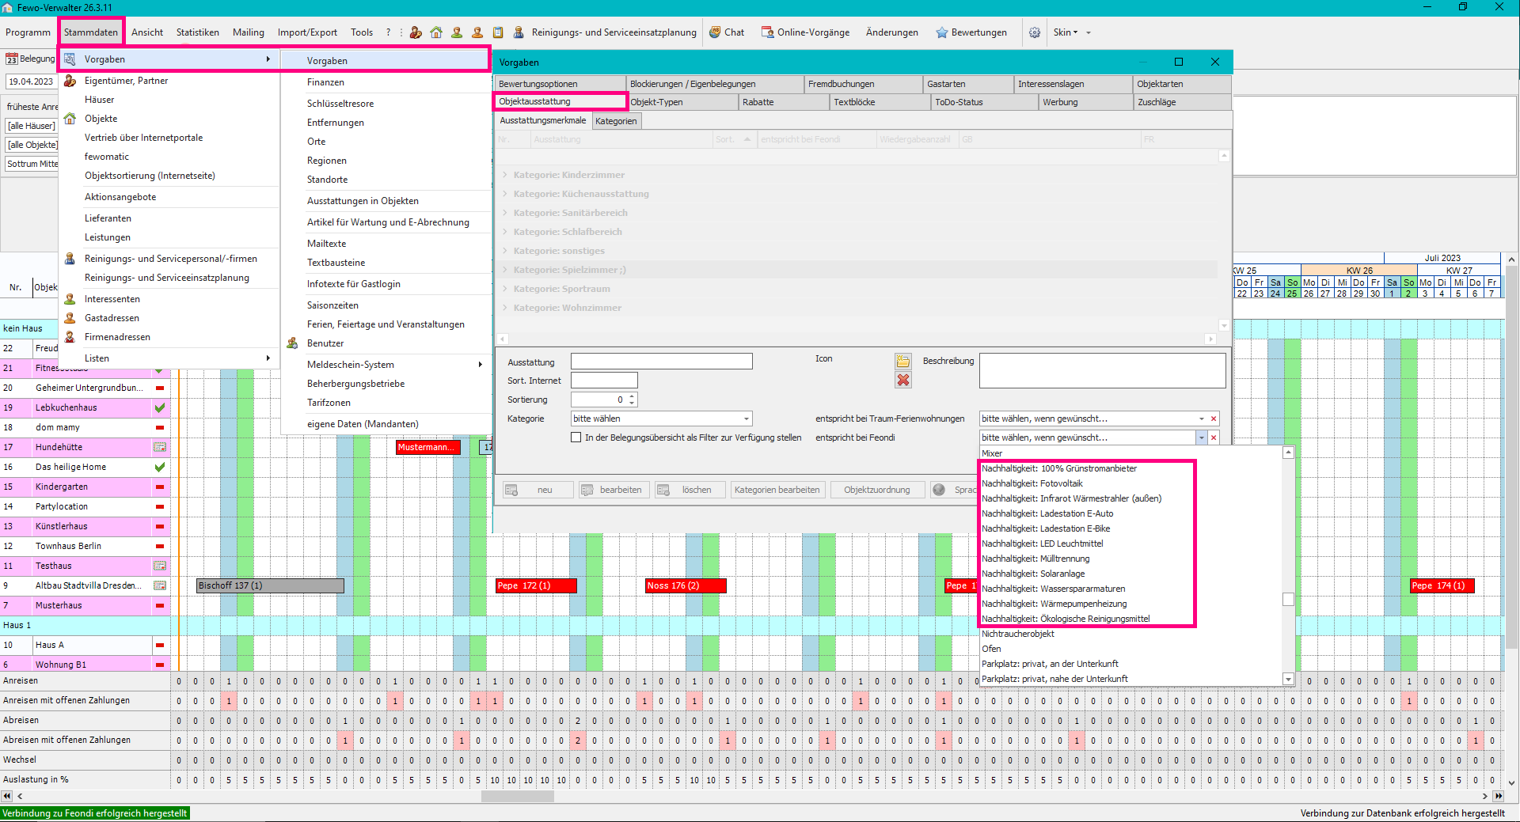Click the red X remove-icon button
Screen dimensions: 1520x822
click(903, 380)
